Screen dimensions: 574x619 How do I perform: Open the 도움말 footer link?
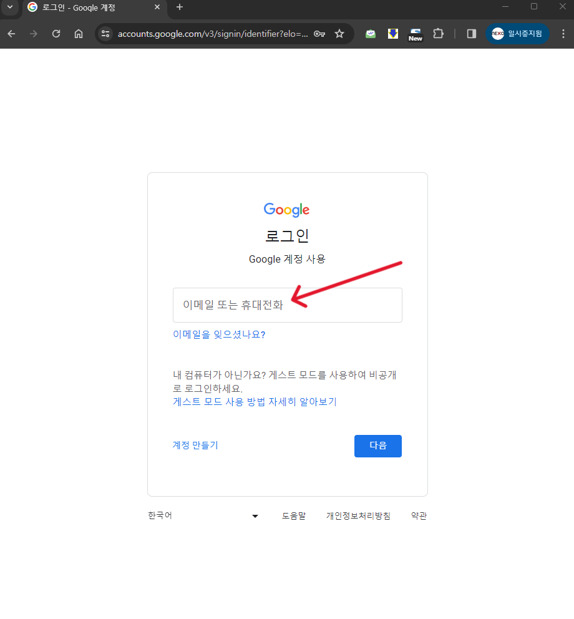tap(294, 516)
